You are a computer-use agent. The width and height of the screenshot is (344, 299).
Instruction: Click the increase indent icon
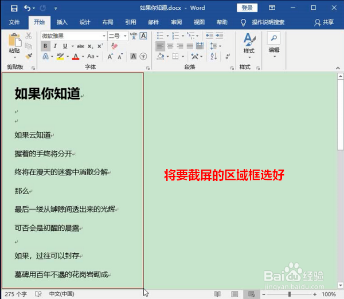point(219,36)
